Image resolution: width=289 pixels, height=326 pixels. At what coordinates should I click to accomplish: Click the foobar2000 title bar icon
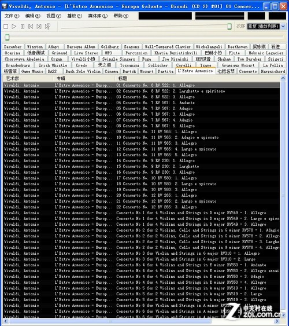(5, 6)
